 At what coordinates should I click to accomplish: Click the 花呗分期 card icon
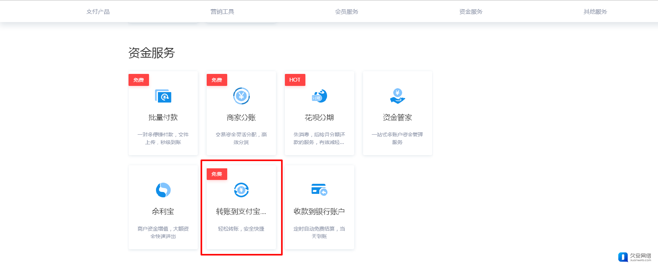pyautogui.click(x=319, y=96)
